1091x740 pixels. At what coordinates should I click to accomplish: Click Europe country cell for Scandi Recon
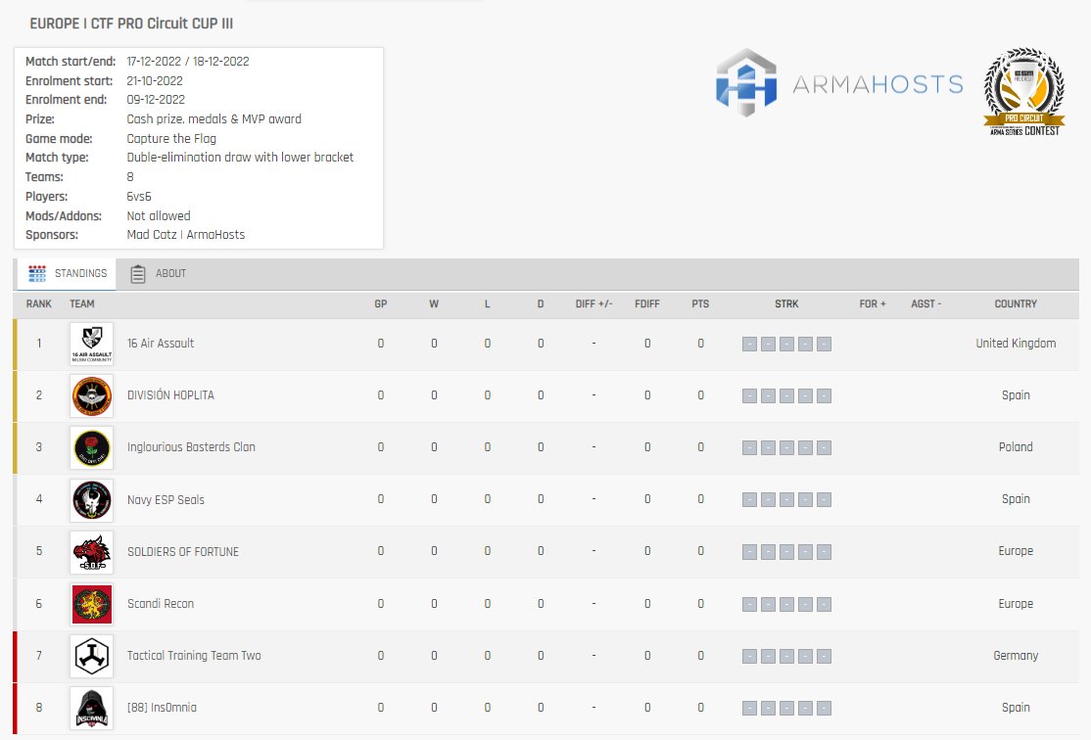point(1016,604)
